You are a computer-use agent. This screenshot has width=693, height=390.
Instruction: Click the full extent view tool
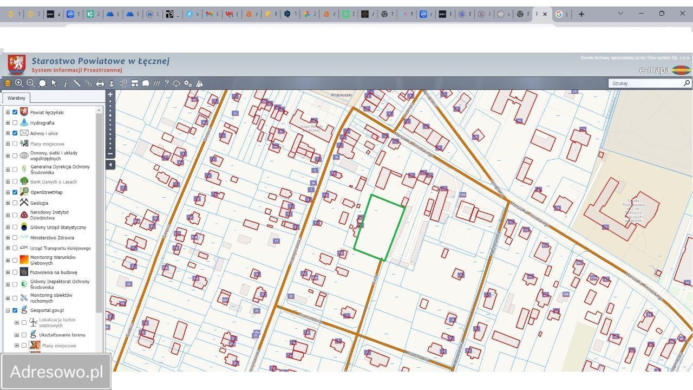pyautogui.click(x=42, y=83)
